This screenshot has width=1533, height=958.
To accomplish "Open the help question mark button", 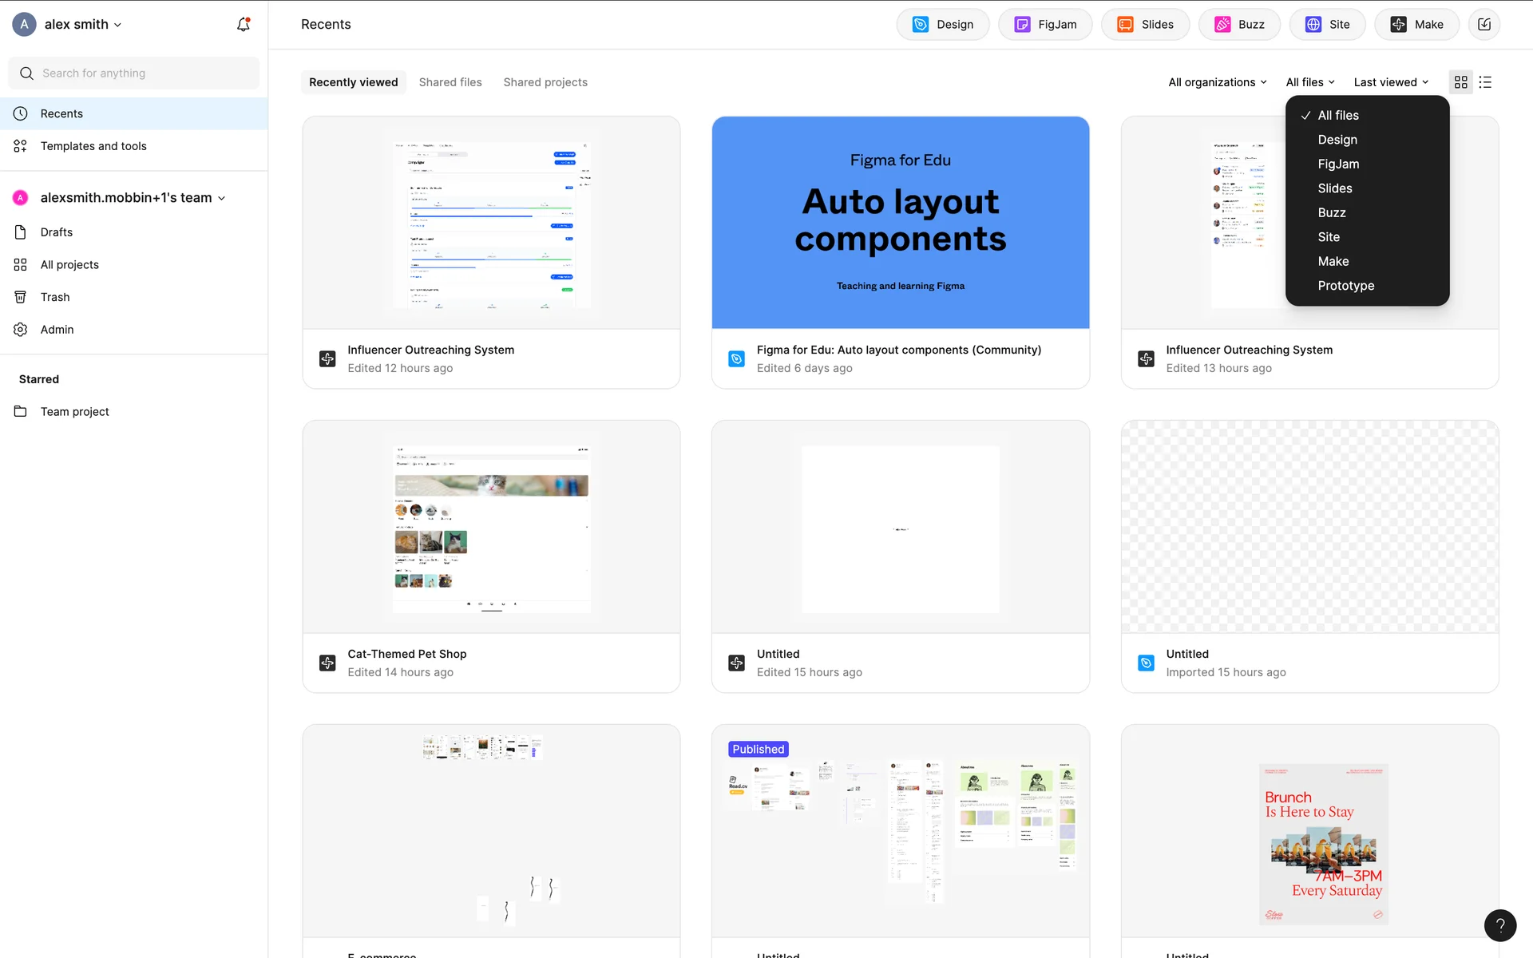I will [x=1499, y=925].
